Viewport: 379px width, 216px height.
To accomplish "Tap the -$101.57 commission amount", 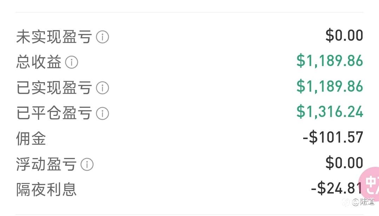I will pyautogui.click(x=333, y=137).
